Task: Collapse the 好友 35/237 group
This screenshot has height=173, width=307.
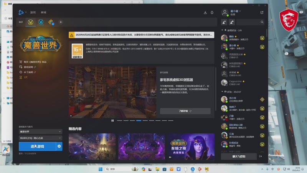Action: [x=222, y=91]
